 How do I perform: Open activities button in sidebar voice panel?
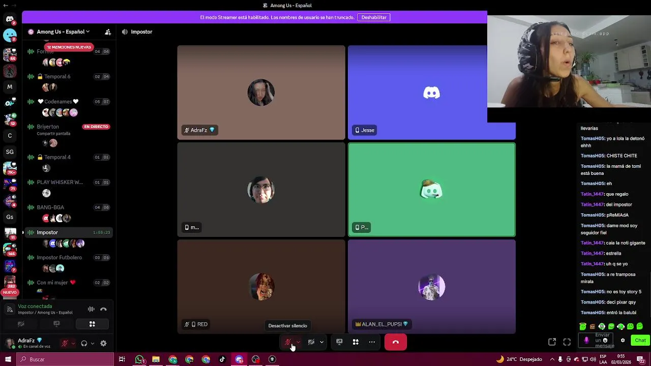tap(92, 324)
